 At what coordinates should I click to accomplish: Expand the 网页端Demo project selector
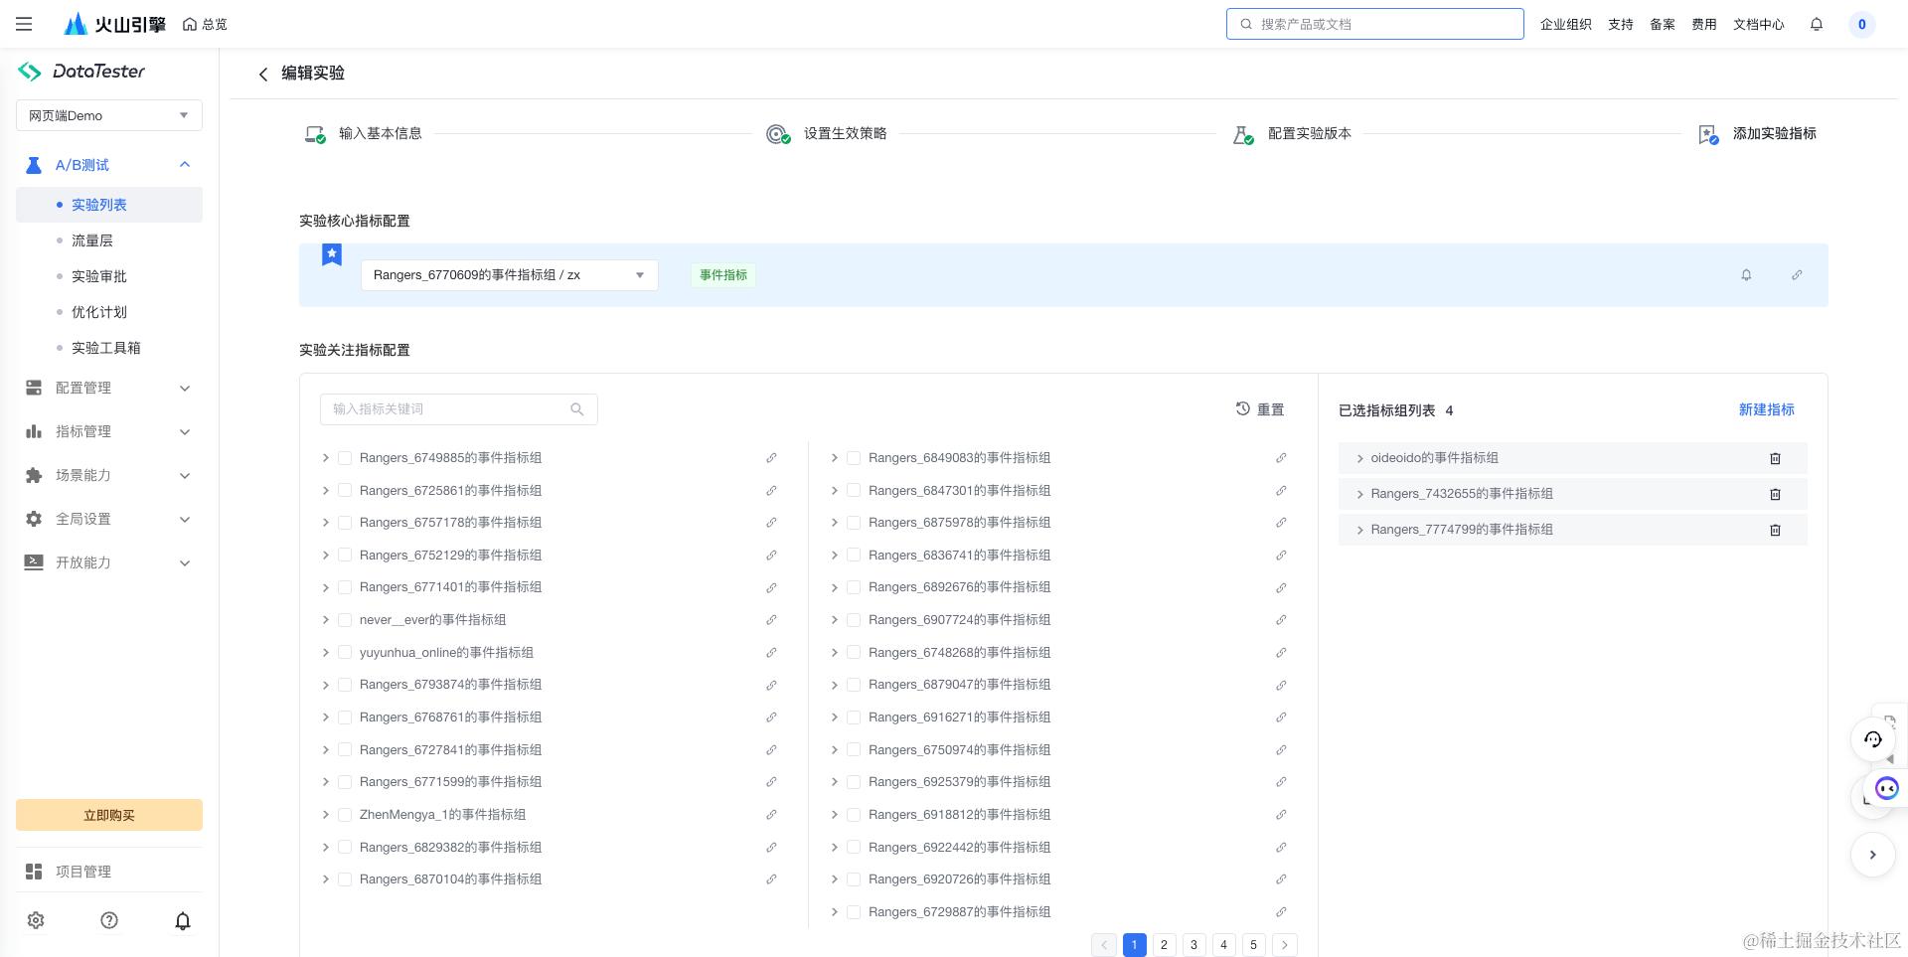click(109, 115)
